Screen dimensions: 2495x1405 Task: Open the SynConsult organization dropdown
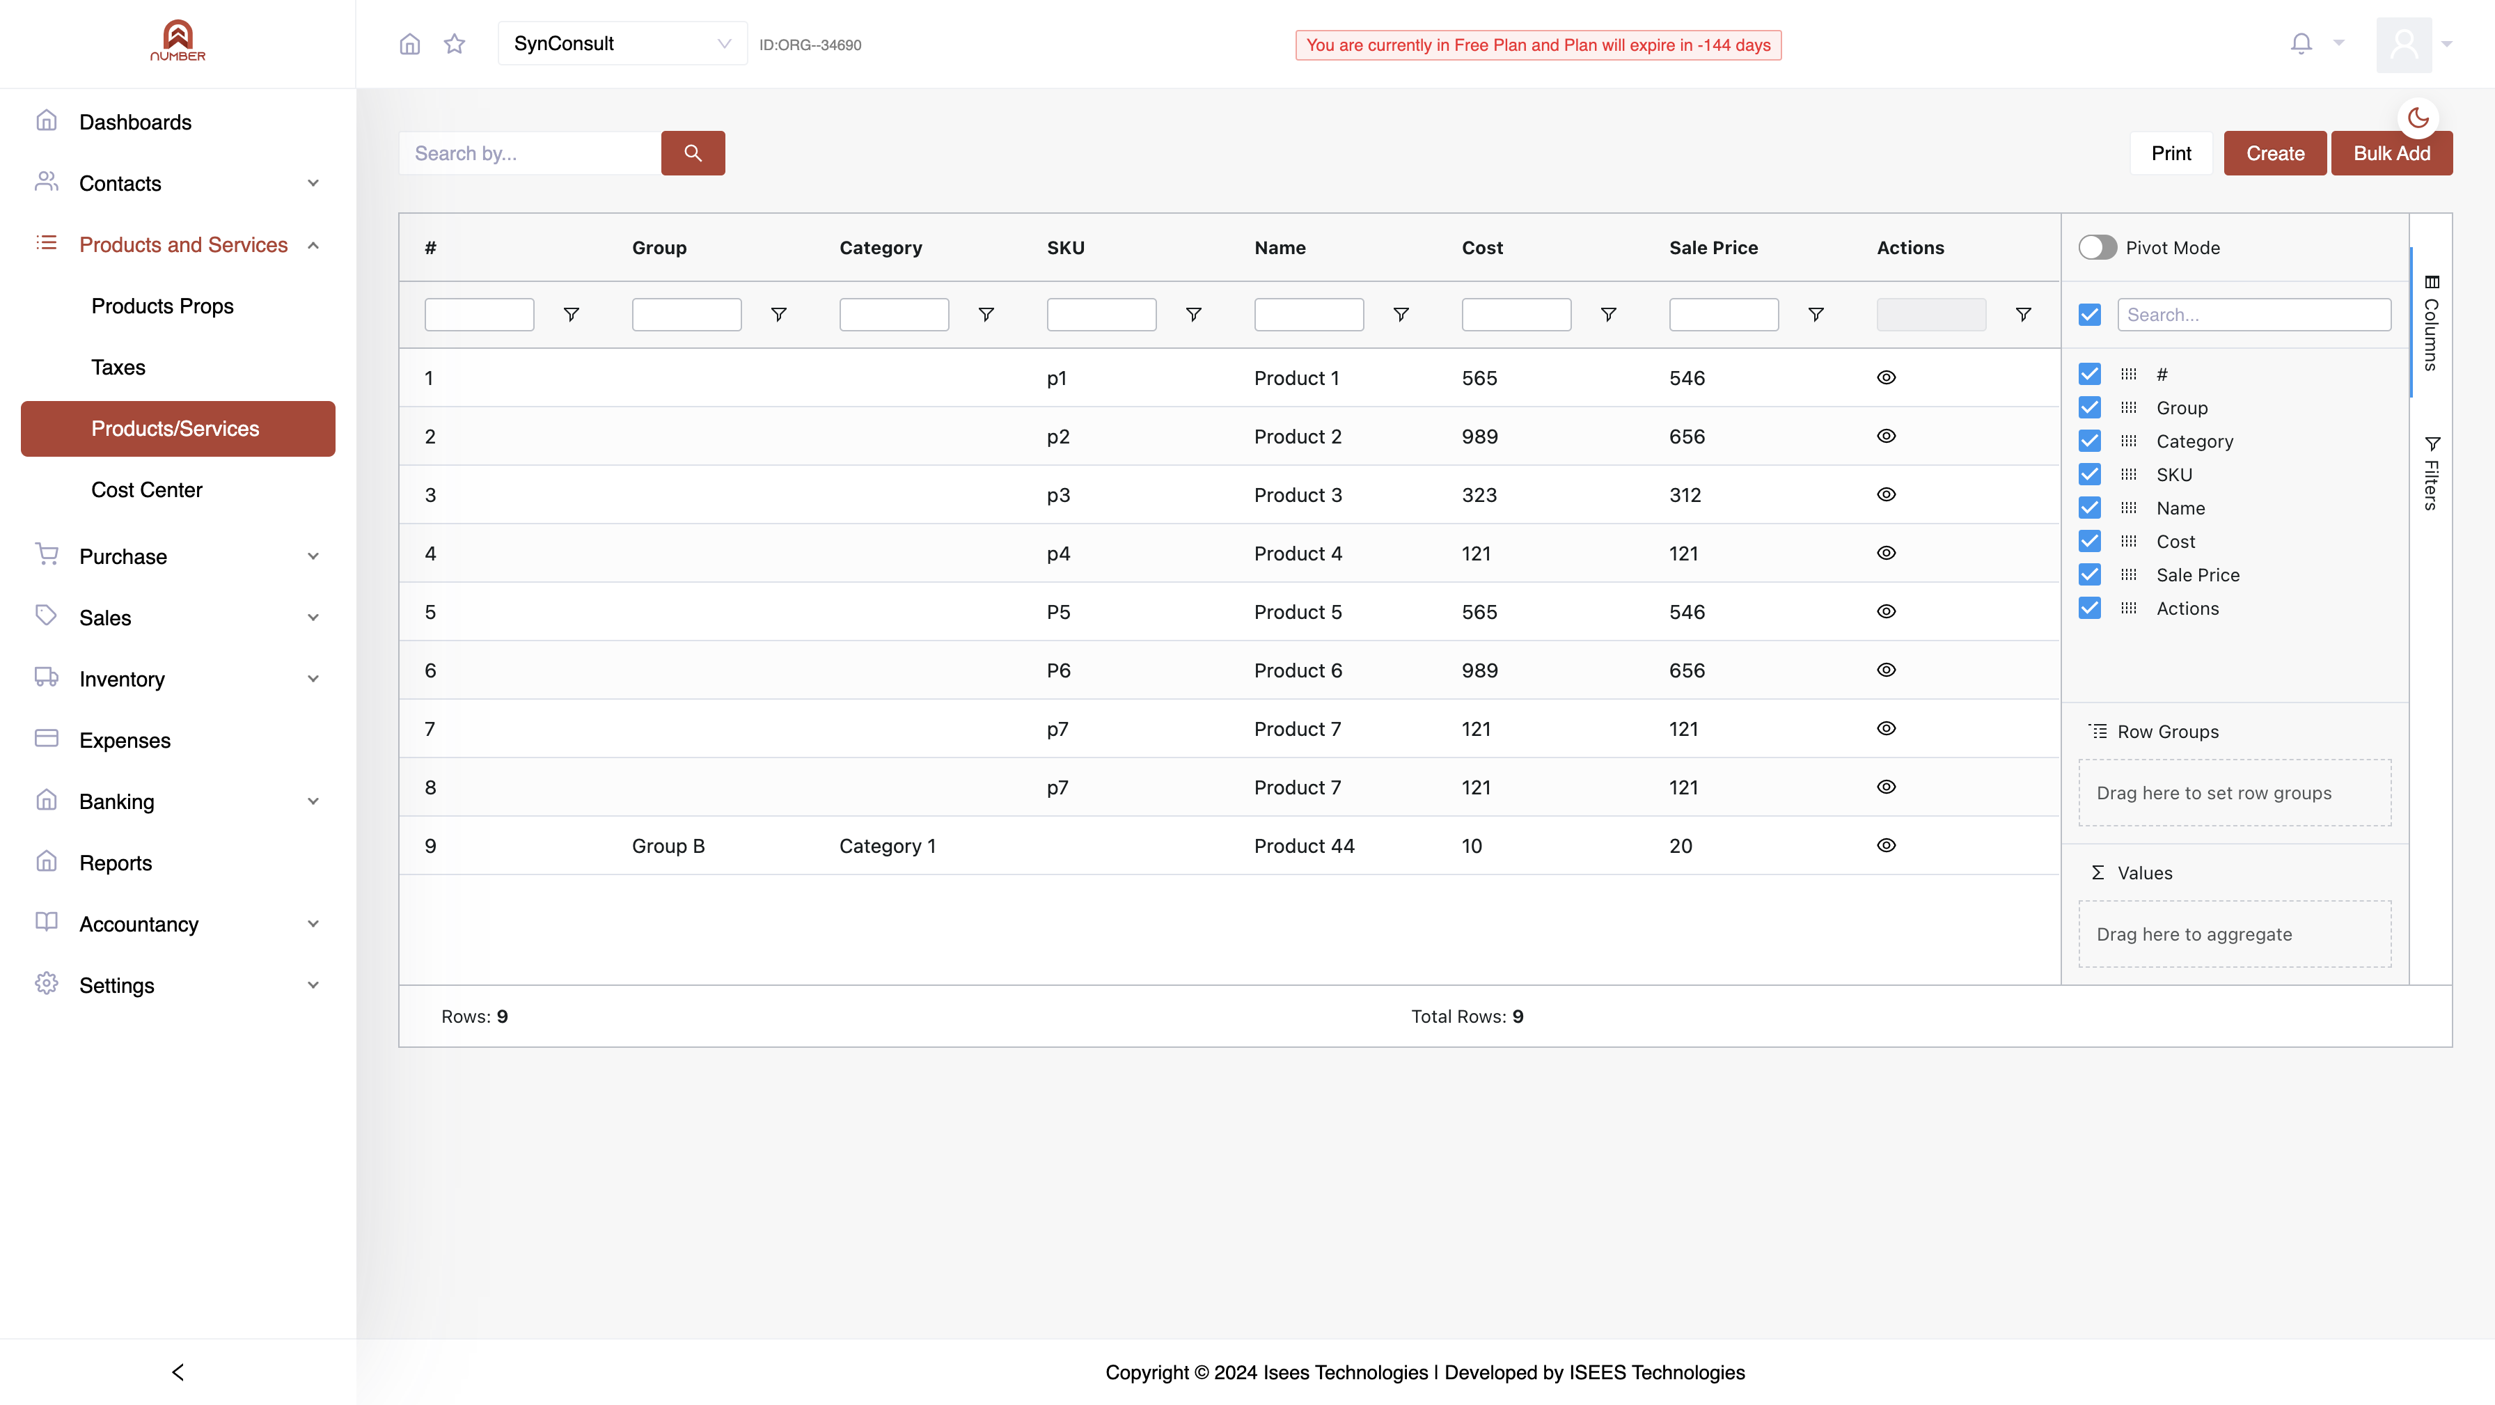click(x=622, y=44)
